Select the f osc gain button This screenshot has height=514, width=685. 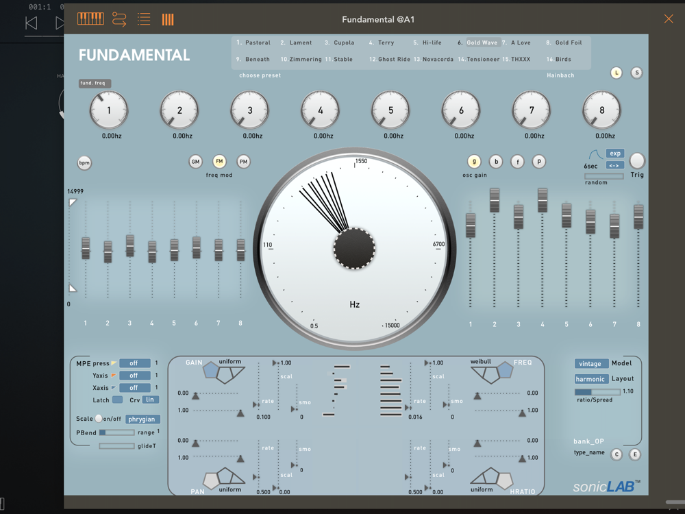[517, 162]
